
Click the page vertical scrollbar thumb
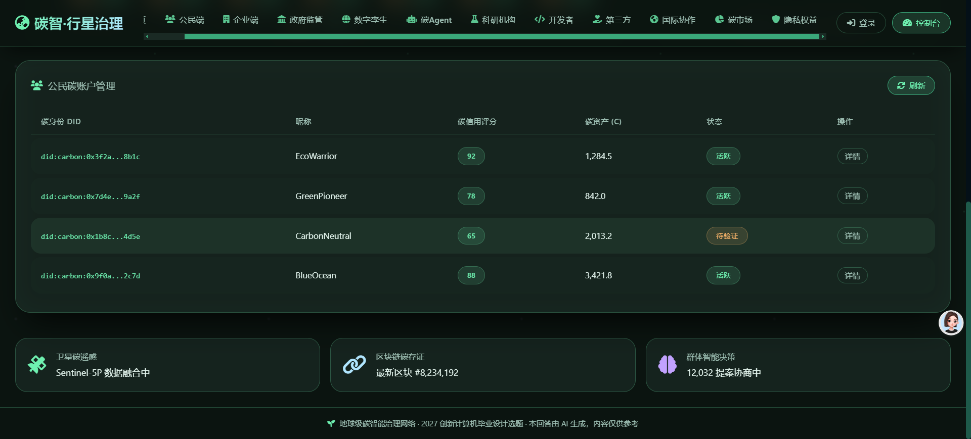(968, 320)
